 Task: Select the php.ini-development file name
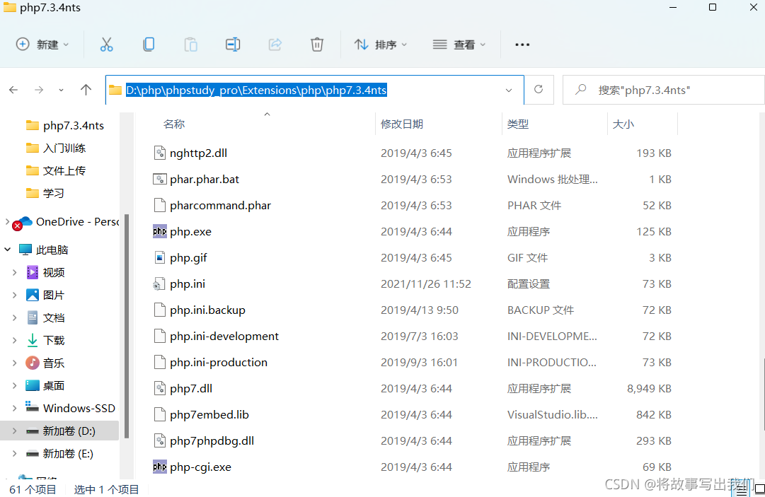tap(224, 337)
